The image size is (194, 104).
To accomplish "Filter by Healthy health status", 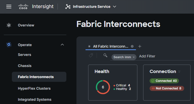I will click(x=122, y=89).
